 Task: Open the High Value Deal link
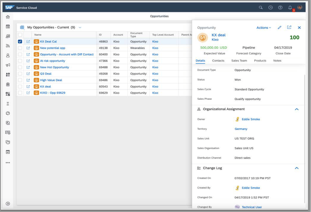51,80
